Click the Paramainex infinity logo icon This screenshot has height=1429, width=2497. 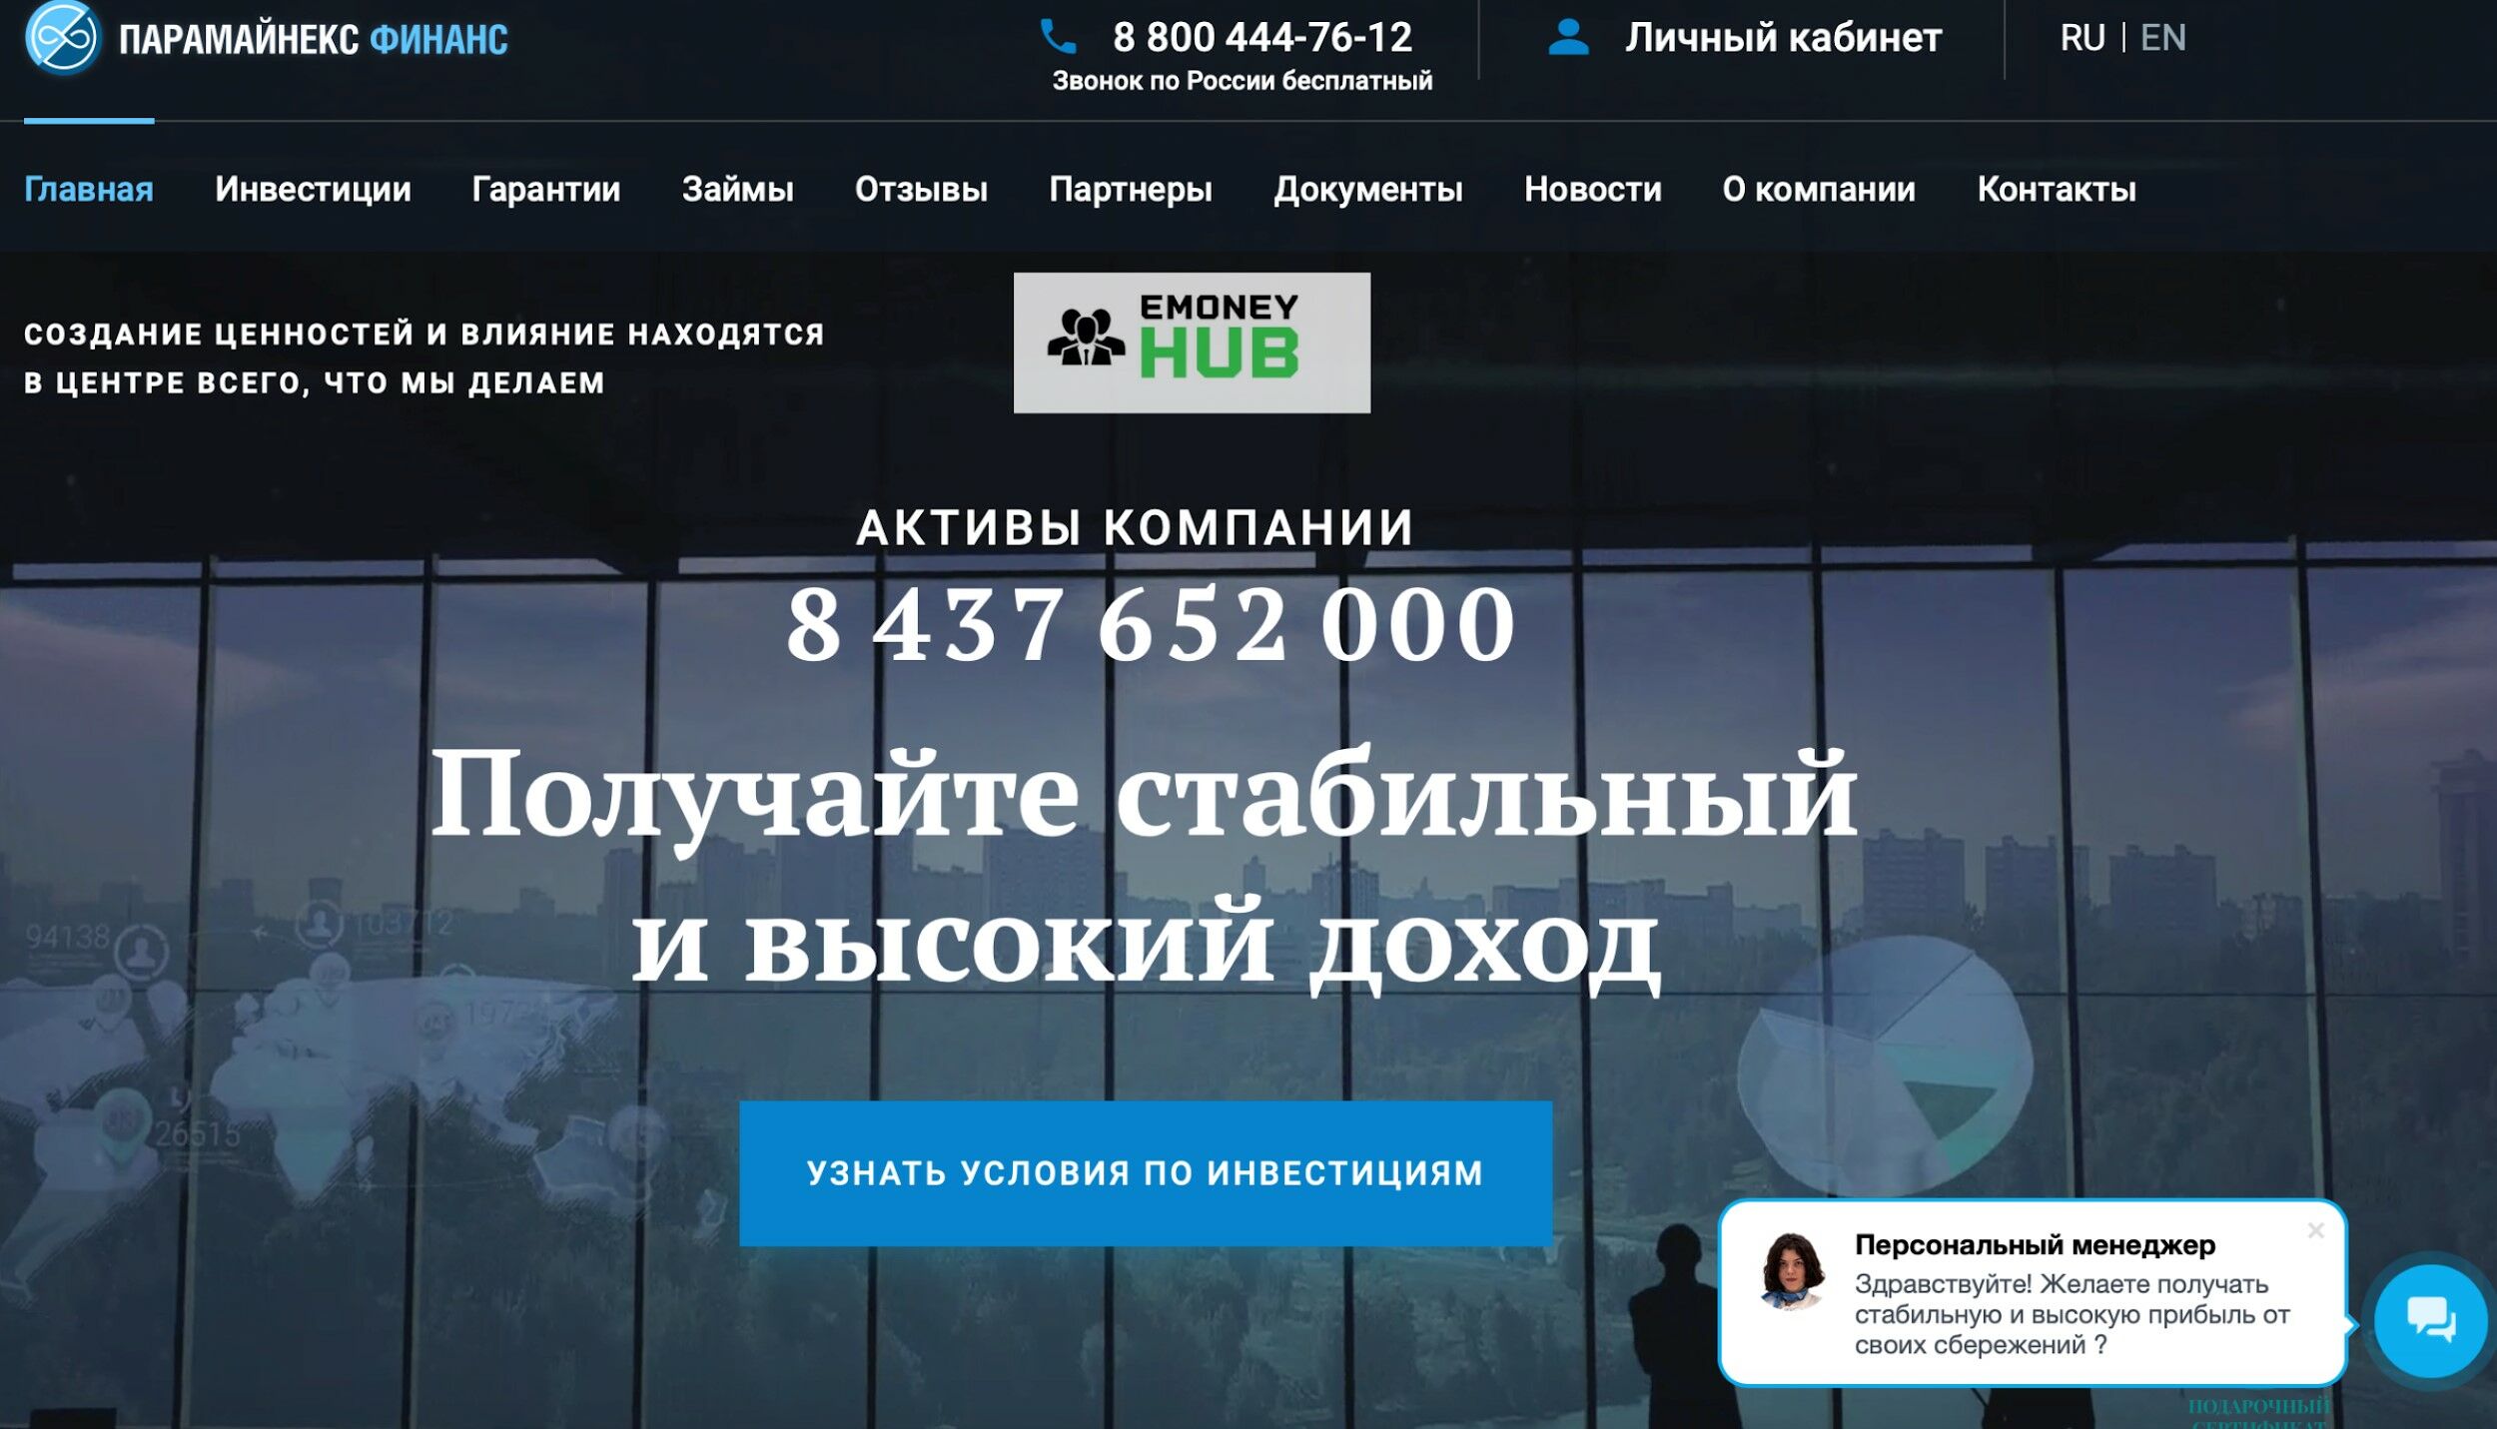62,38
